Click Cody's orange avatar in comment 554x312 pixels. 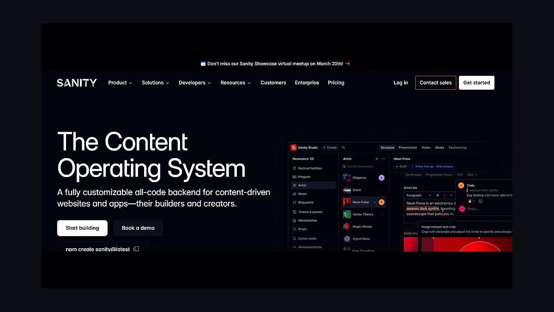pyautogui.click(x=461, y=185)
